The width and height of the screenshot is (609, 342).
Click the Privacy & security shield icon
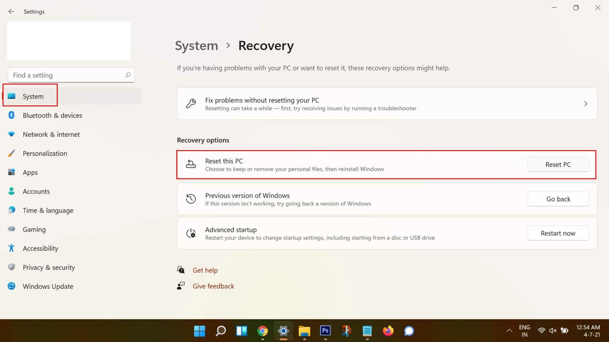pyautogui.click(x=11, y=267)
